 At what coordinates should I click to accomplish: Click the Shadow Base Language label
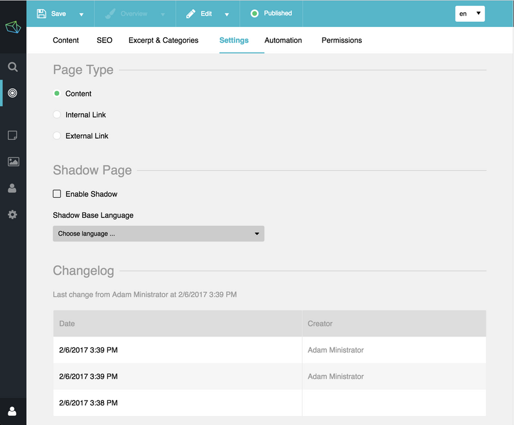pos(93,215)
